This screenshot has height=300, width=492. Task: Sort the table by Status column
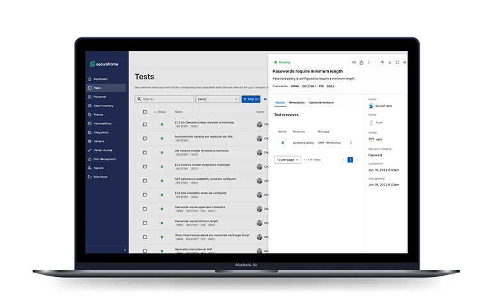click(x=160, y=111)
